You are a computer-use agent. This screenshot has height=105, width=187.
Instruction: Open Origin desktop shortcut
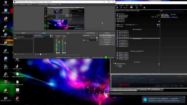(18, 99)
